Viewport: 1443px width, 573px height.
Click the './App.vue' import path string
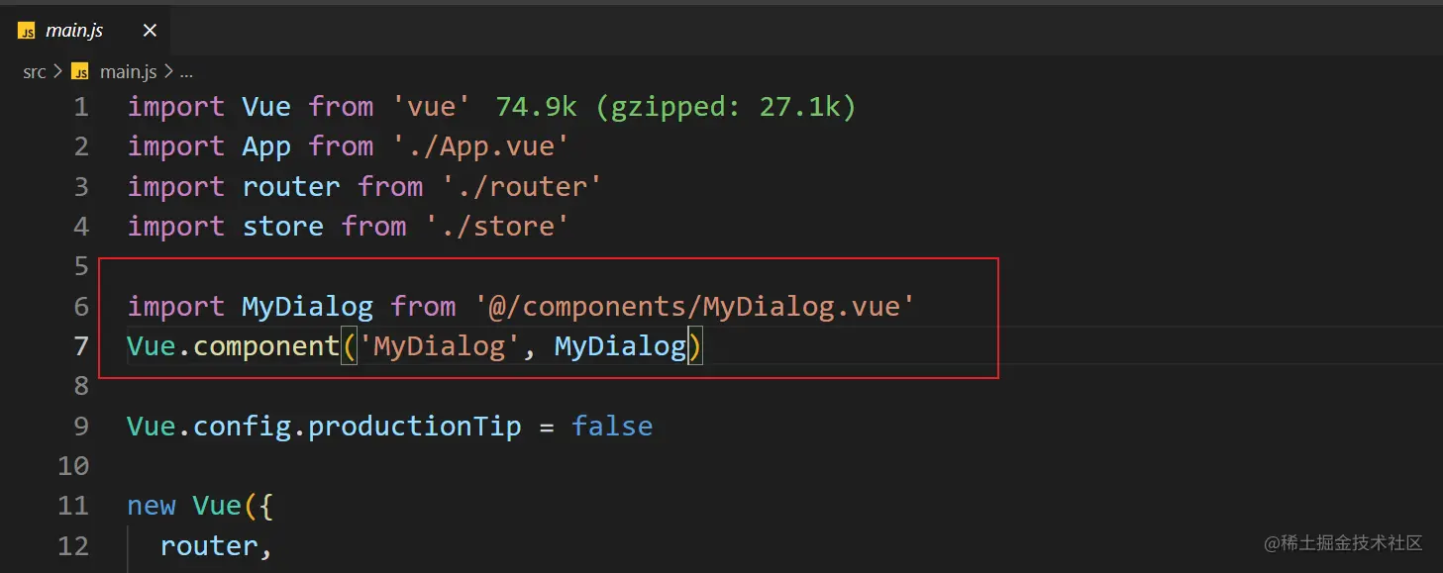480,146
